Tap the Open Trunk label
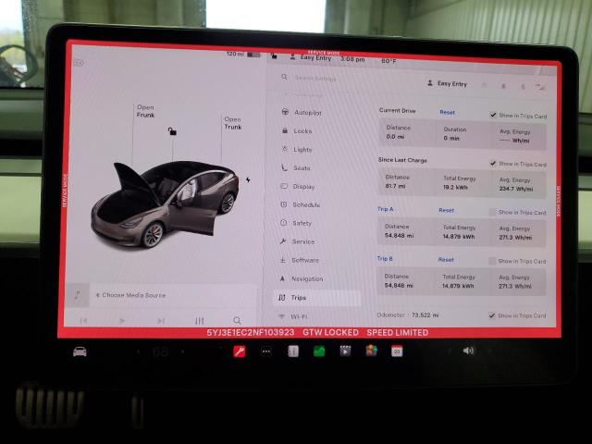The image size is (592, 444). tap(232, 123)
